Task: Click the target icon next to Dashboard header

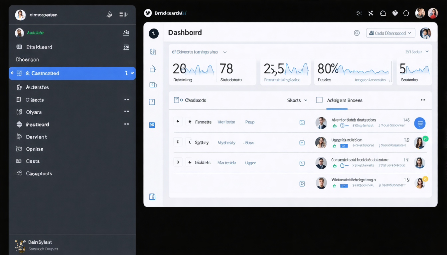Action: click(357, 33)
